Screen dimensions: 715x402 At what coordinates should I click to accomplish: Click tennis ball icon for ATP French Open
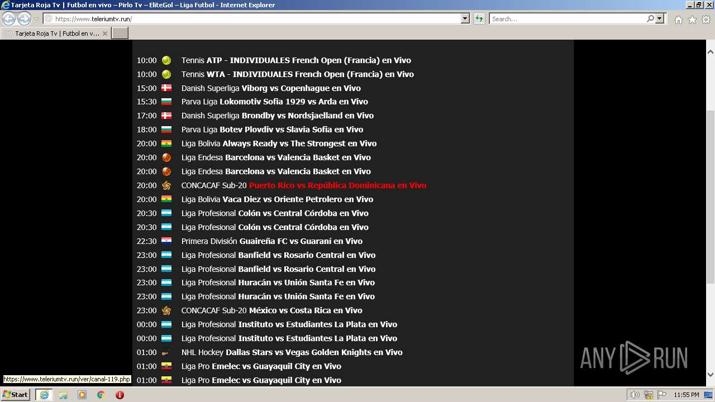(x=166, y=60)
